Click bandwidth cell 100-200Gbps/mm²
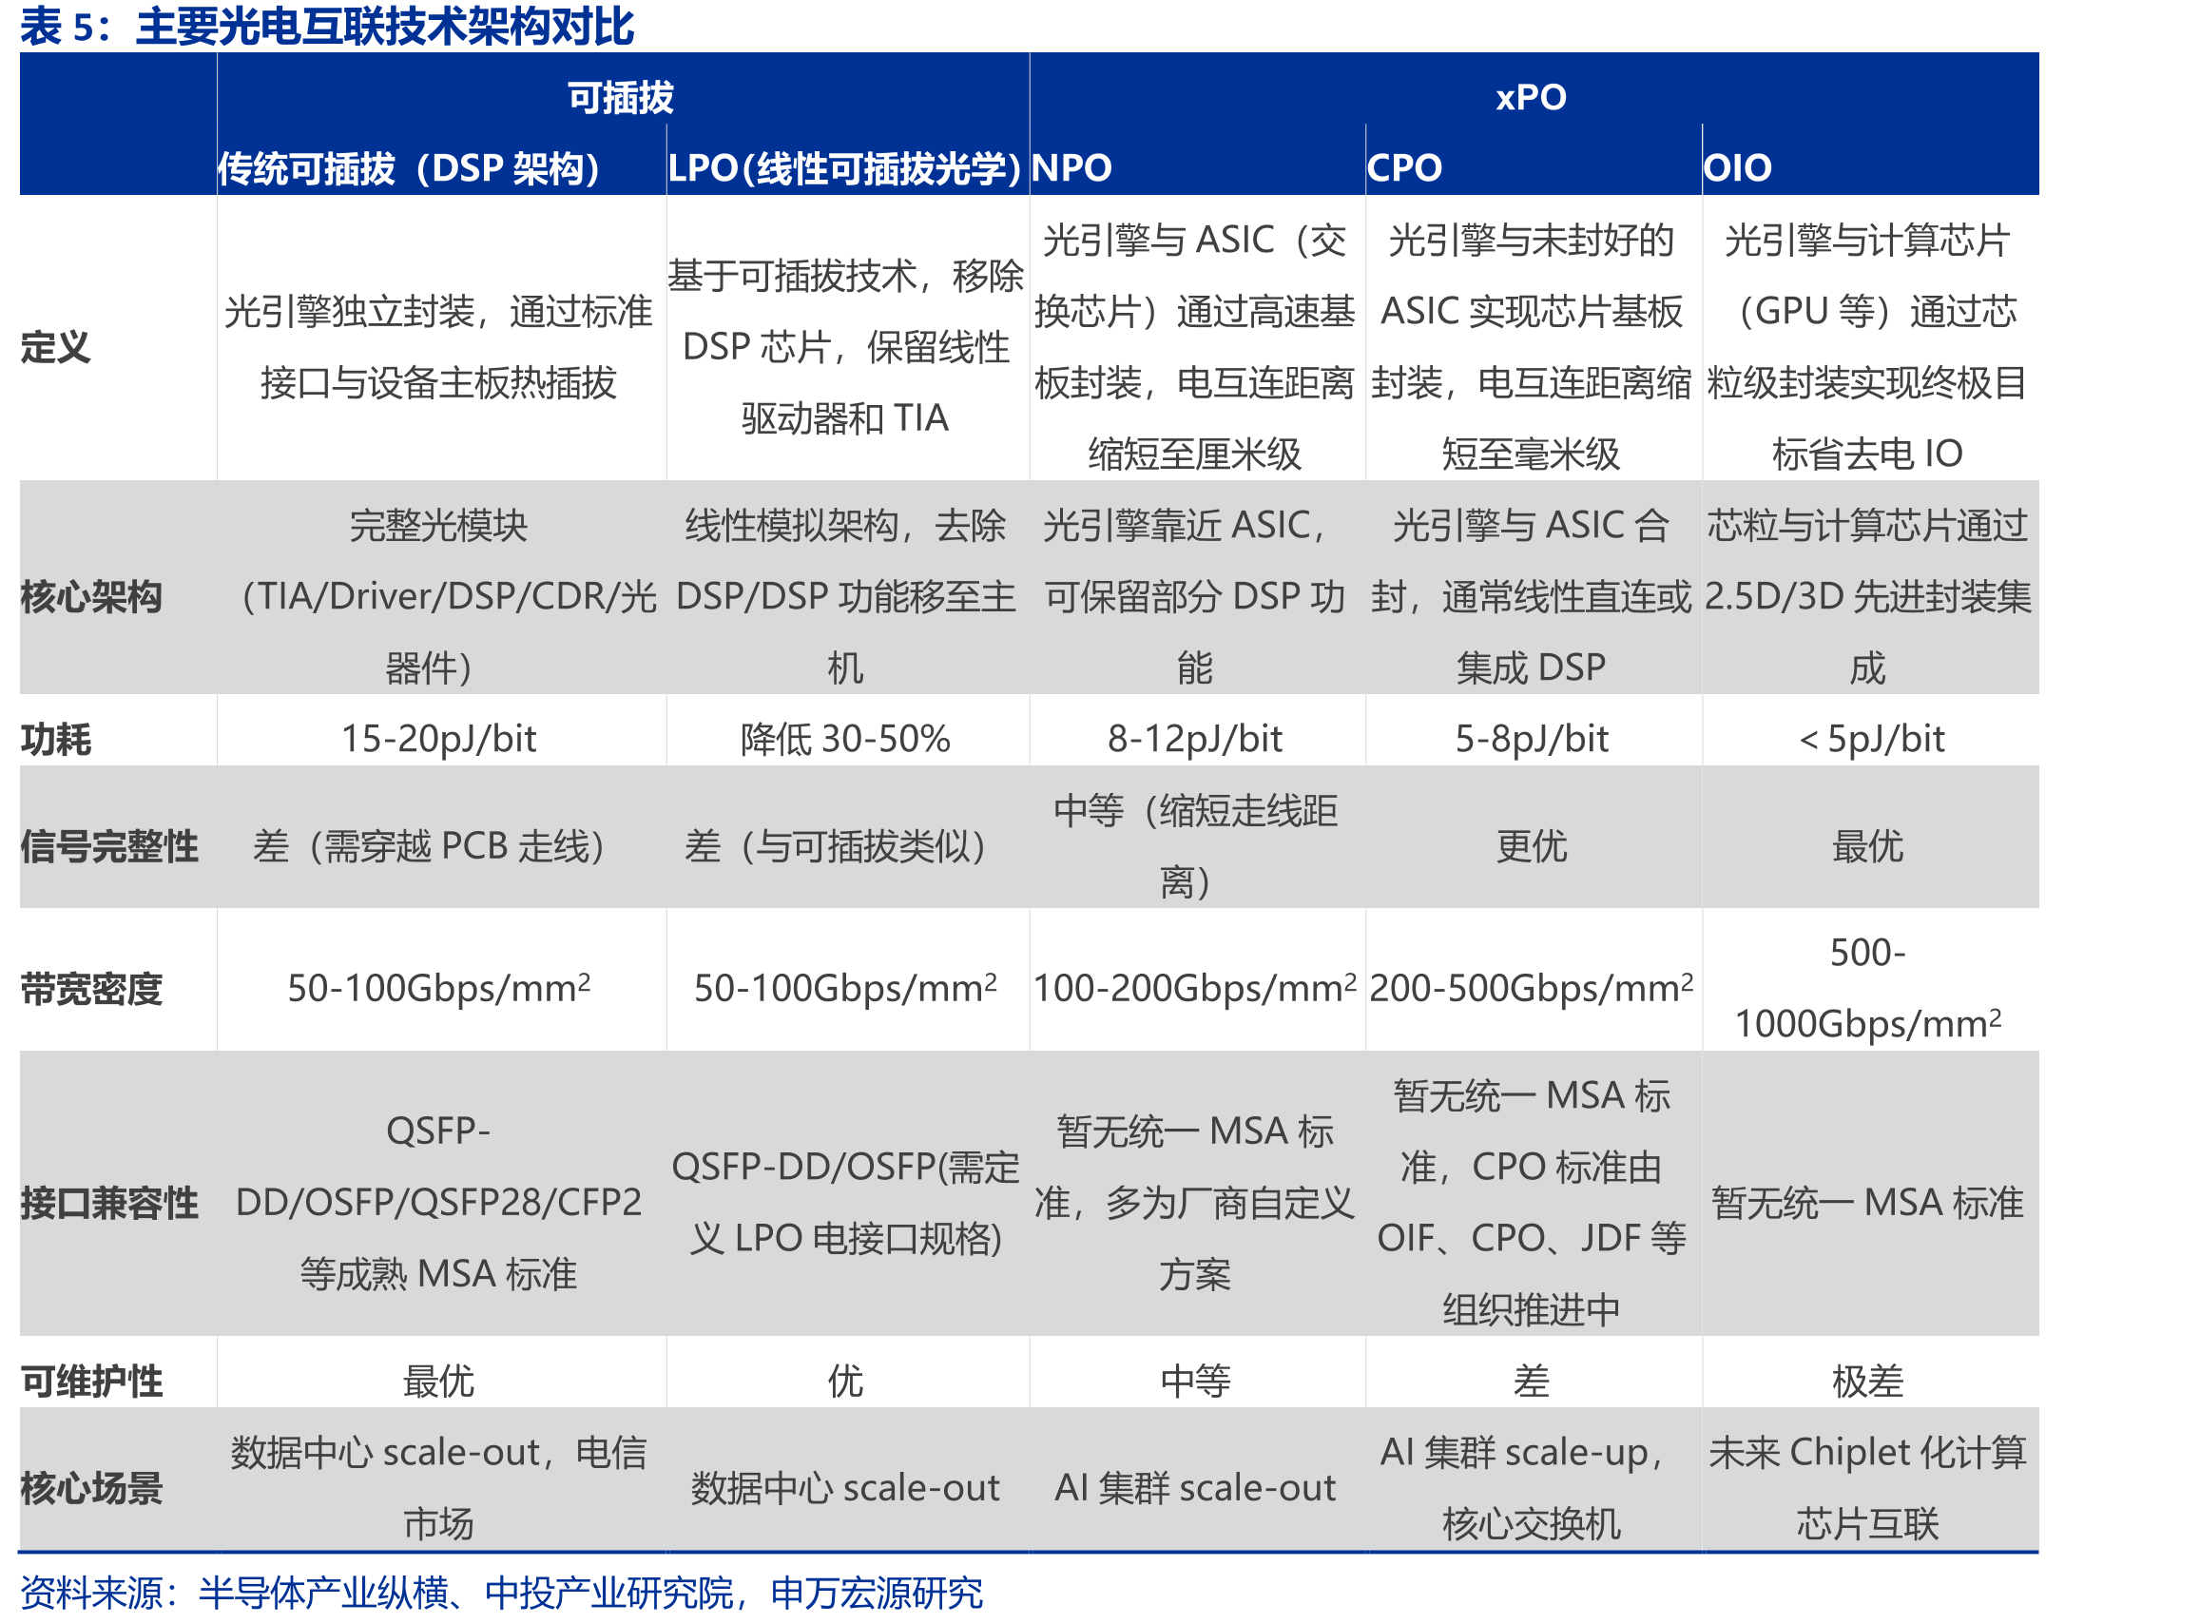The width and height of the screenshot is (2200, 1624). pyautogui.click(x=1194, y=989)
